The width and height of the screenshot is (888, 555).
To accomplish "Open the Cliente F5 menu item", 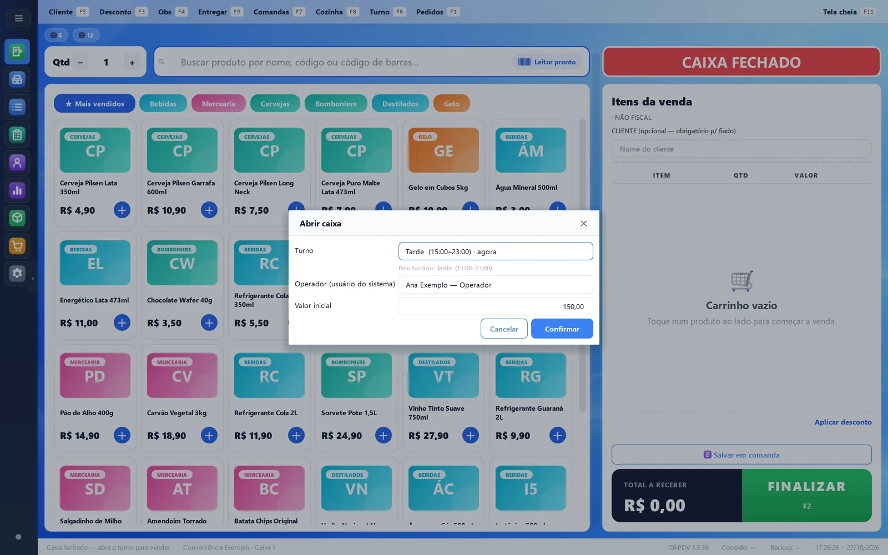I will pos(68,12).
